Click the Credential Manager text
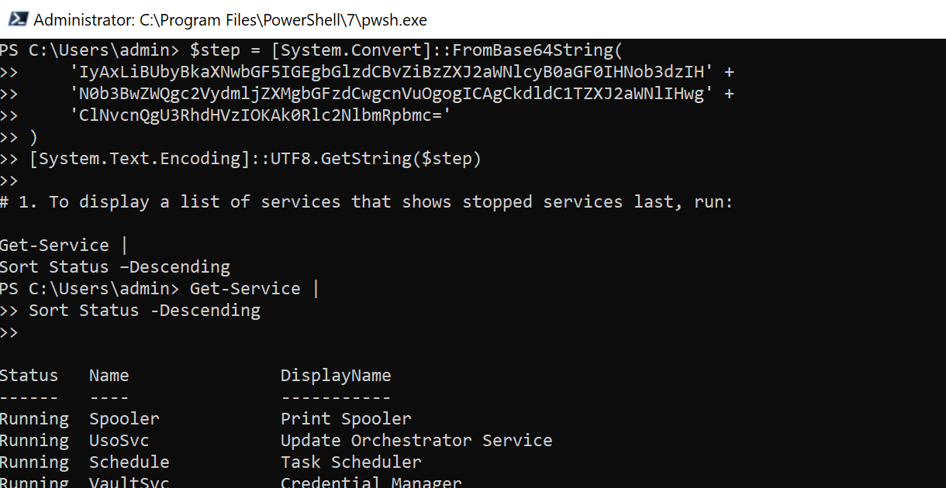The height and width of the screenshot is (488, 946). tap(371, 481)
